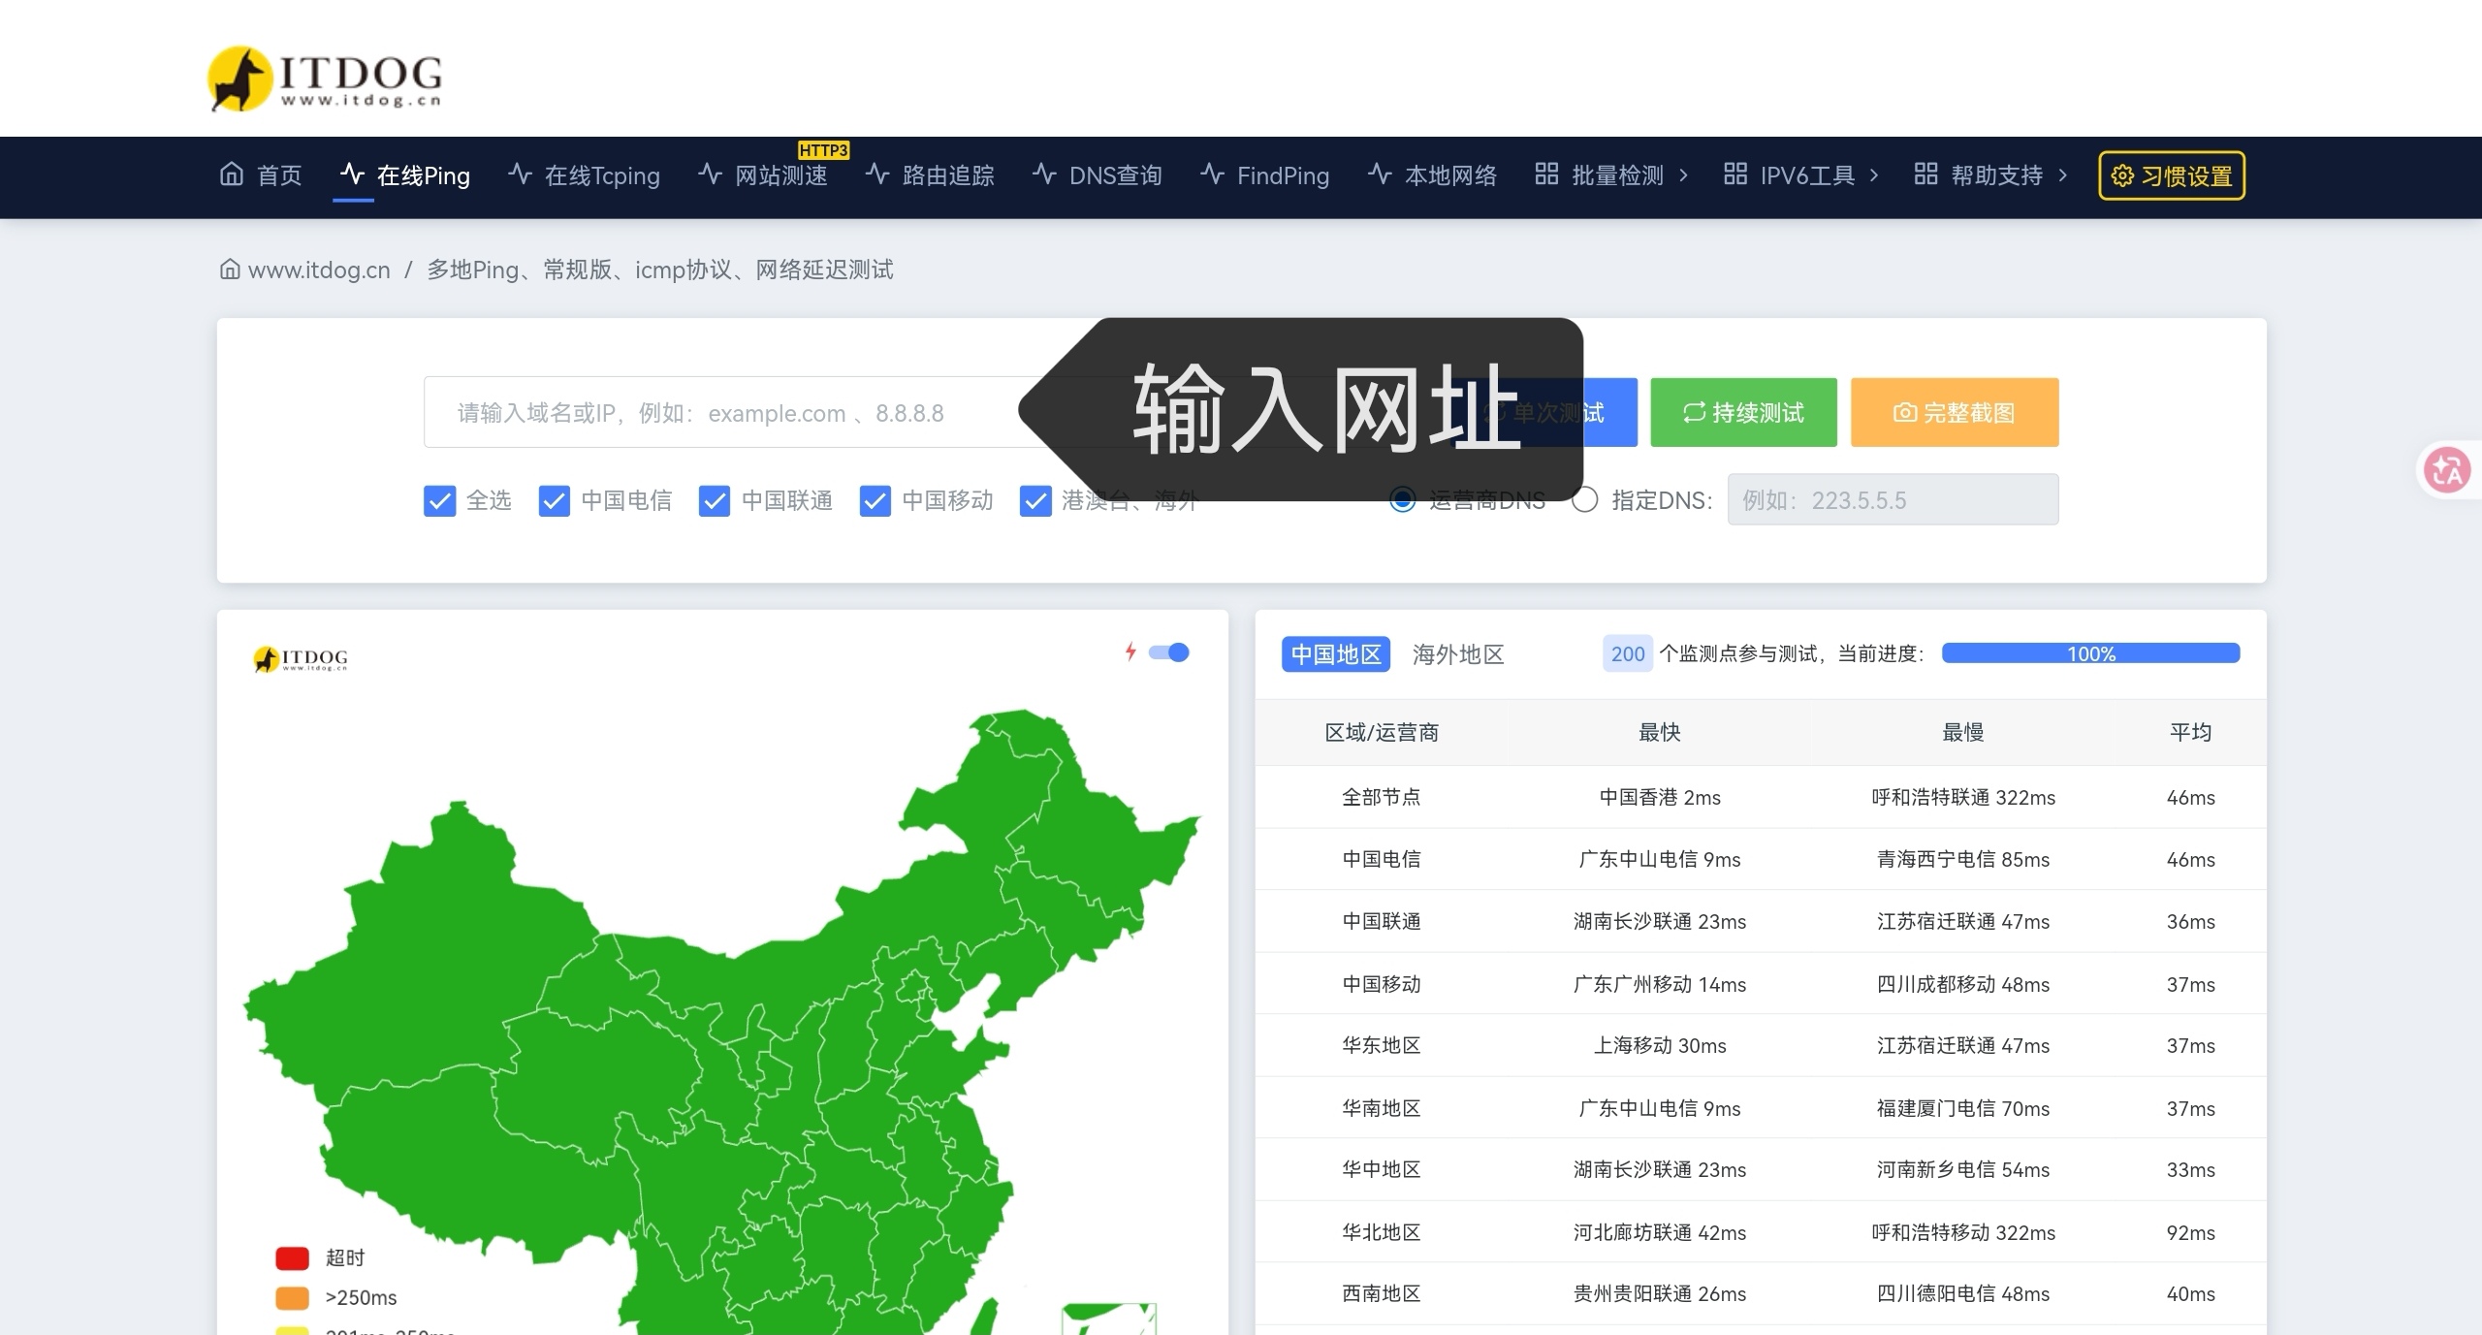The image size is (2482, 1335).
Task: Click the 100% progress bar
Action: coord(2090,653)
